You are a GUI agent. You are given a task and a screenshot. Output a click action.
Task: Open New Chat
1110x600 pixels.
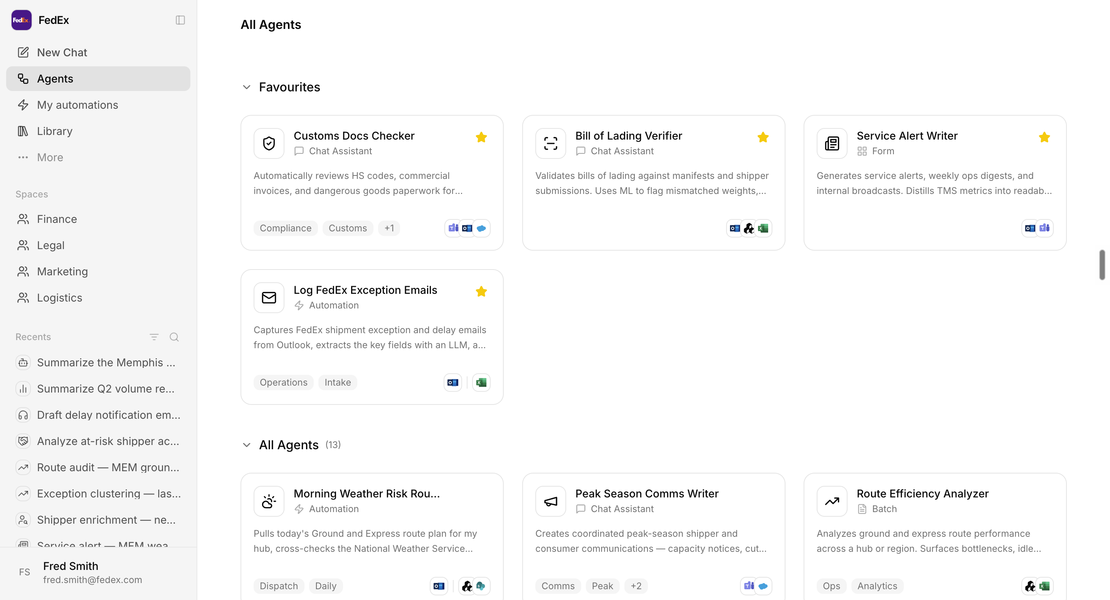point(98,52)
